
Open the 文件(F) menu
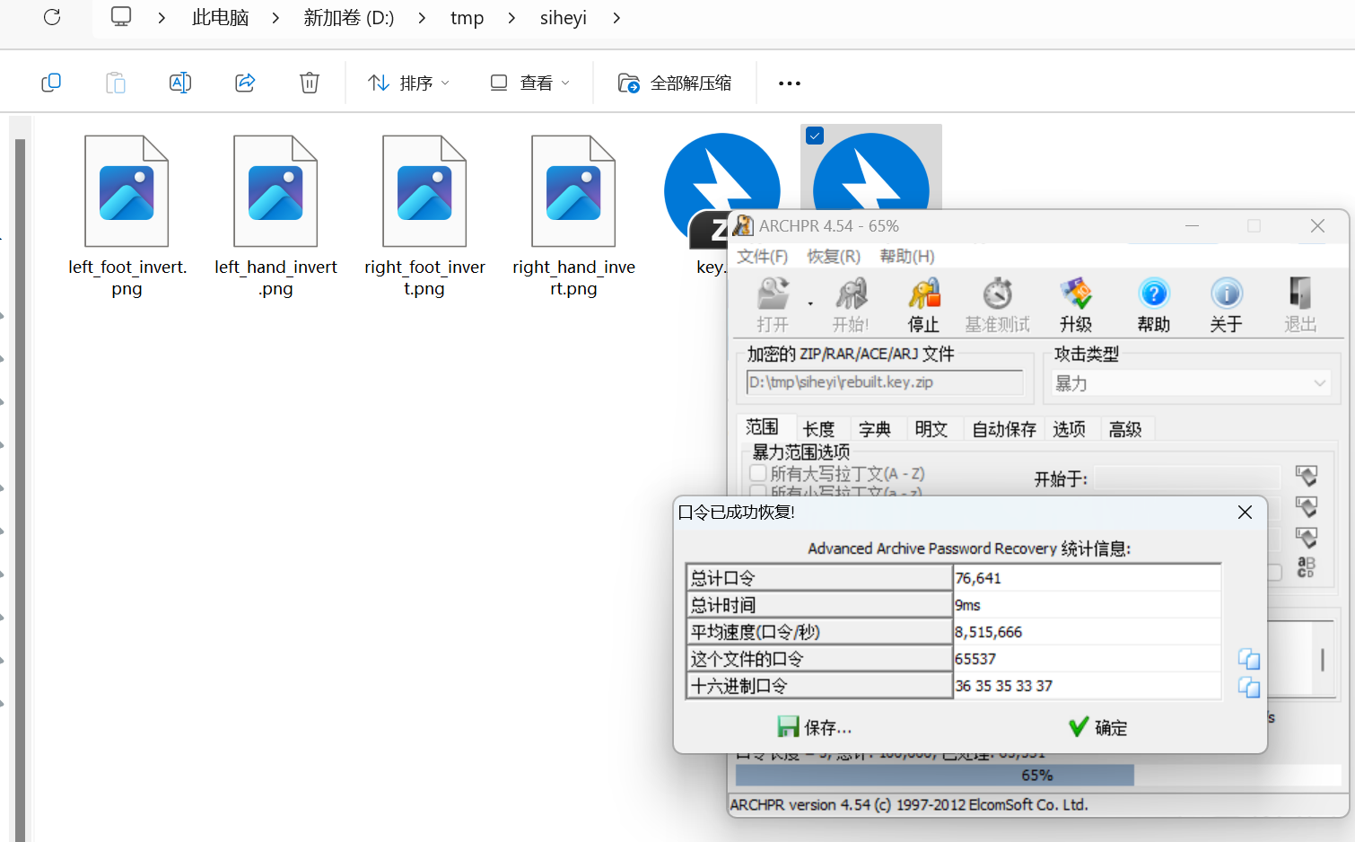(762, 257)
